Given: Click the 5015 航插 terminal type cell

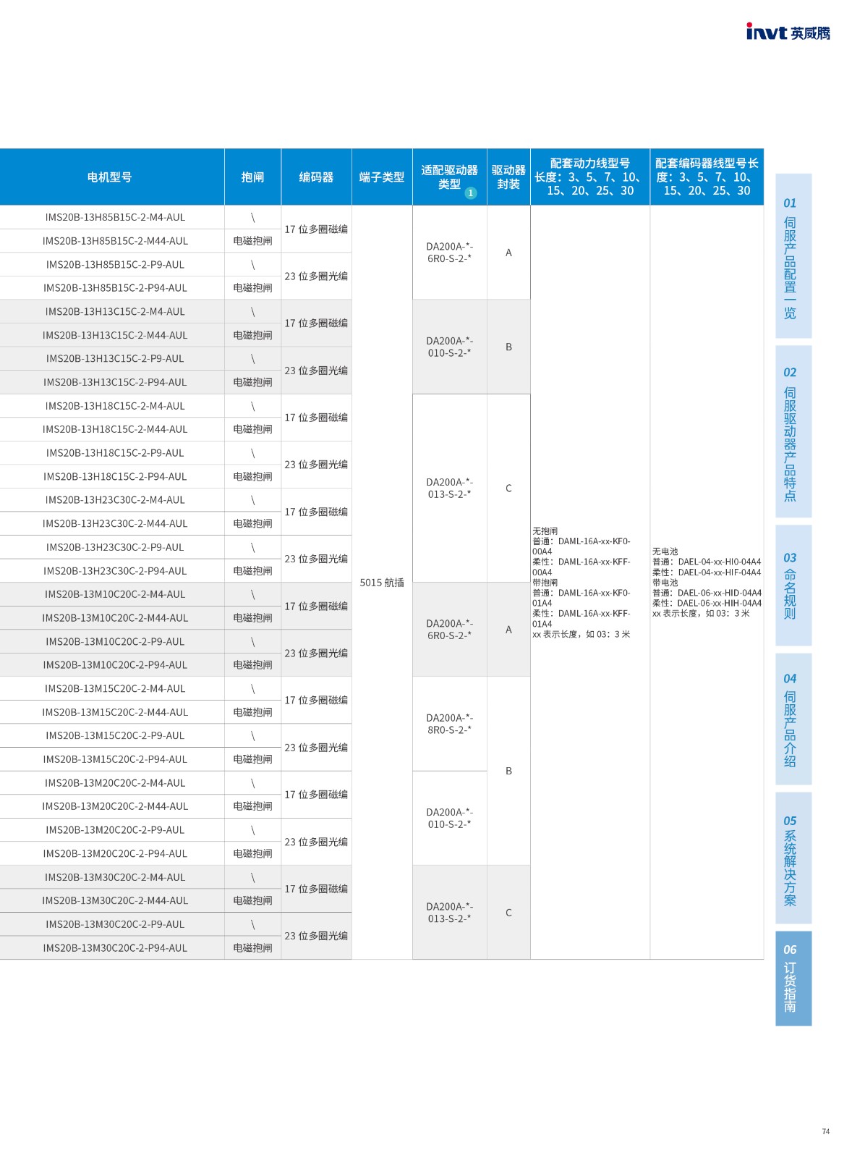Looking at the screenshot, I should [382, 583].
